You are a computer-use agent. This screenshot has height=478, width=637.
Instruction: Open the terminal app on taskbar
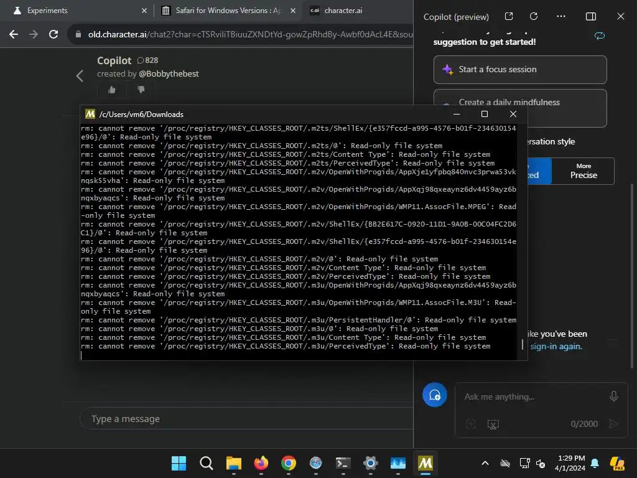coord(343,463)
